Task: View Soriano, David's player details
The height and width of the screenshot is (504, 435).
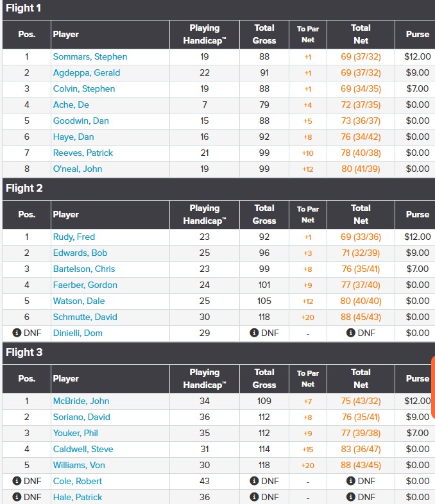Action: click(81, 417)
